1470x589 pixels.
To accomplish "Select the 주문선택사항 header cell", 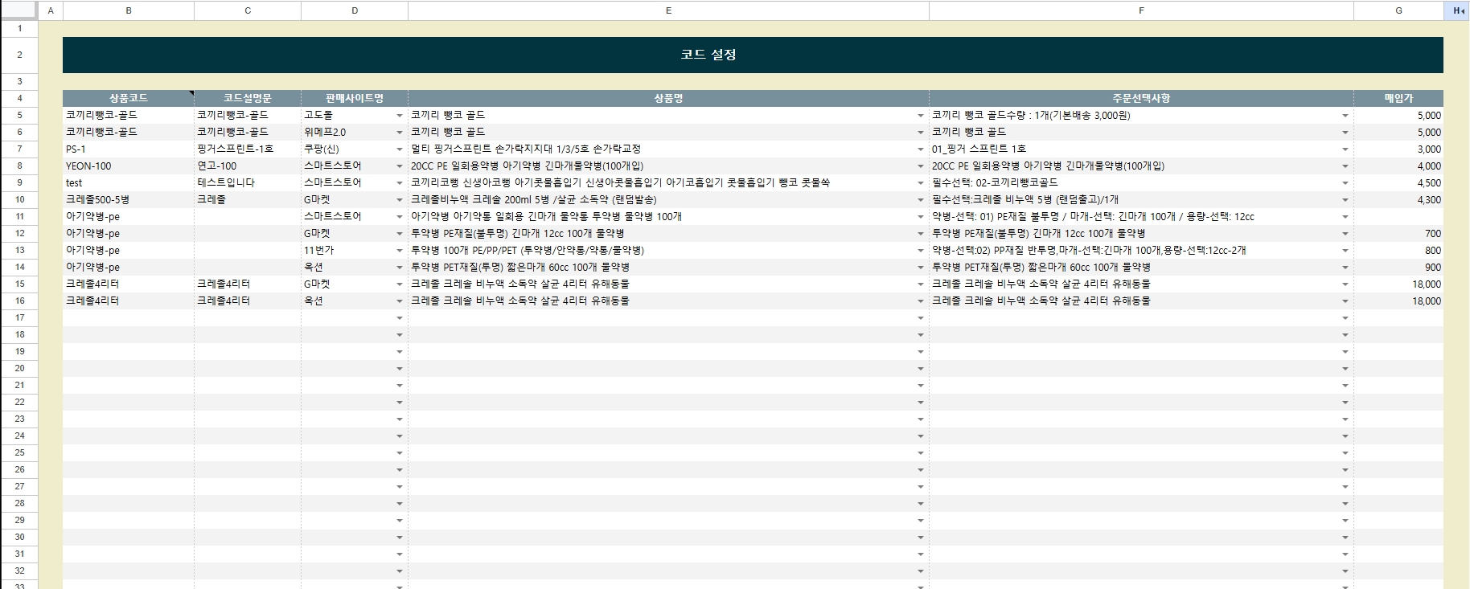I will (x=1141, y=98).
